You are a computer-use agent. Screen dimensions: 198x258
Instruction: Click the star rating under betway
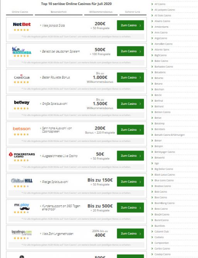pos(21,108)
